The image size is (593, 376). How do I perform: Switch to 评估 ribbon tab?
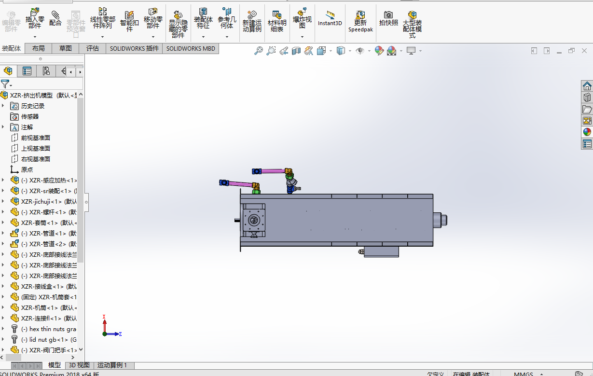(x=93, y=48)
